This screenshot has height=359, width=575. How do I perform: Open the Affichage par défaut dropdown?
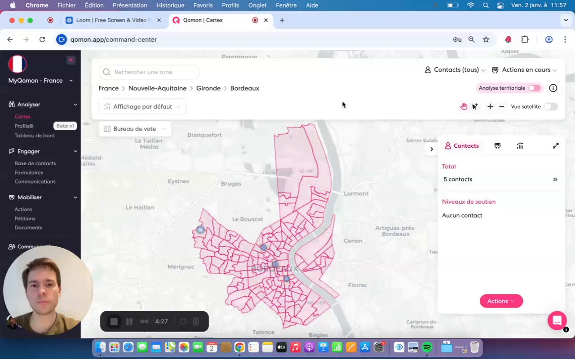pyautogui.click(x=142, y=106)
